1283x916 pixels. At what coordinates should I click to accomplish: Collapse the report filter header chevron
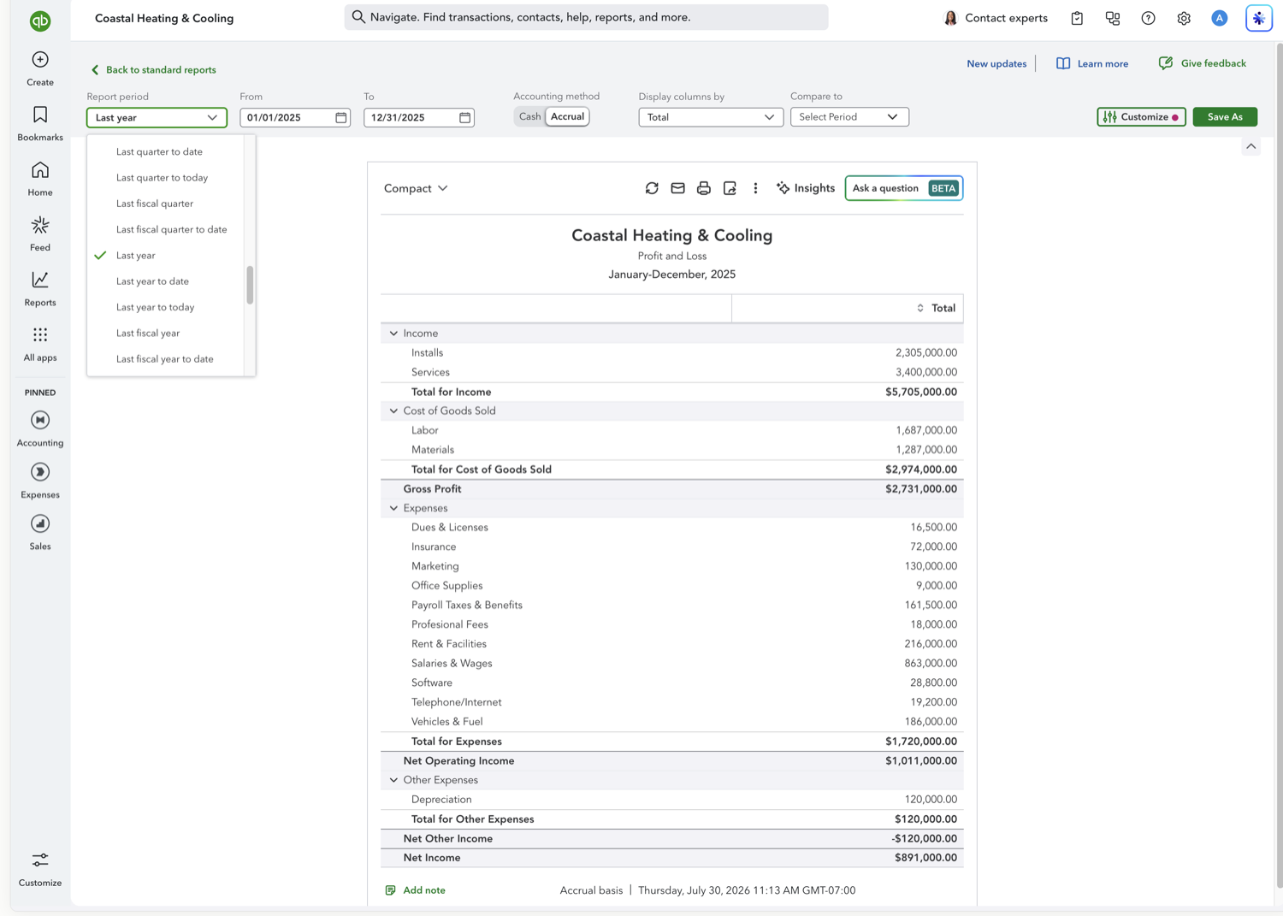point(1251,146)
